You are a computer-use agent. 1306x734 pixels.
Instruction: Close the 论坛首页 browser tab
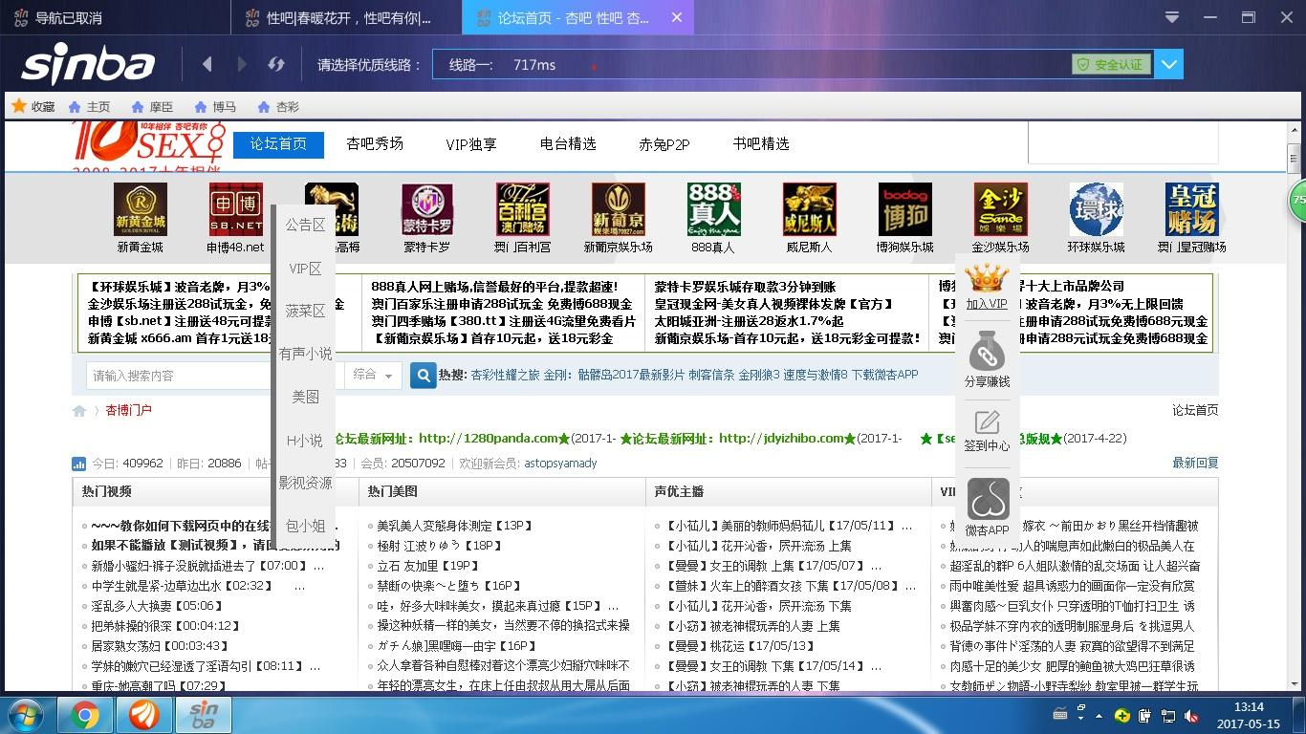coord(677,17)
